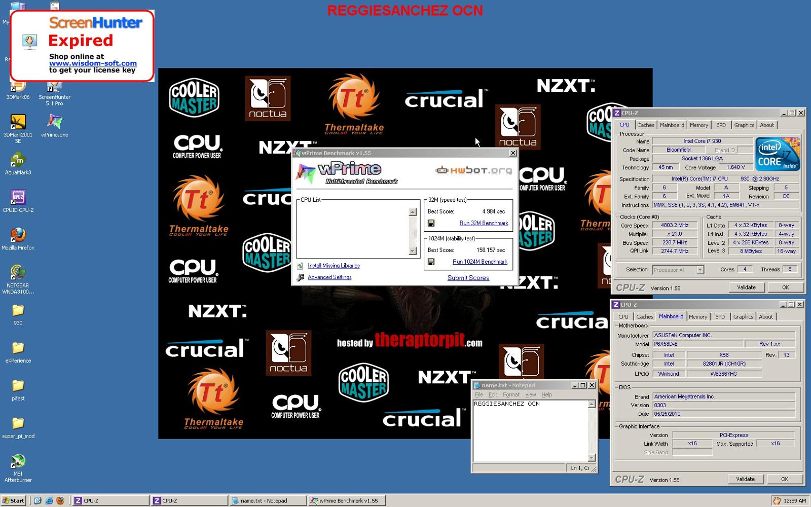Image resolution: width=811 pixels, height=507 pixels.
Task: Click the Start button
Action: (14, 500)
